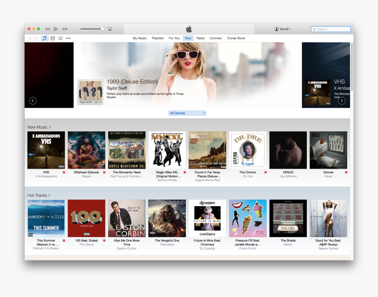Click the vertical scrollbar on the right

click(x=352, y=67)
